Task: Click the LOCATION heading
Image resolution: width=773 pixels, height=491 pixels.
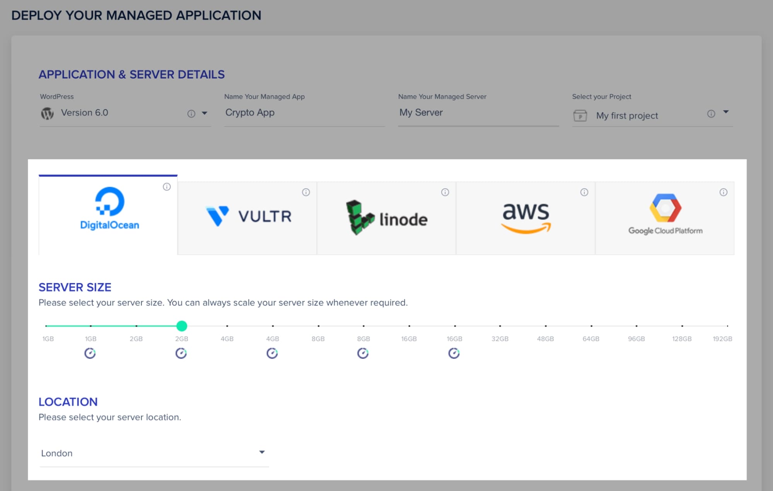Action: (68, 402)
